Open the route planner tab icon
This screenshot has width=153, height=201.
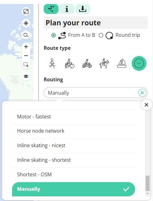[x=51, y=9]
